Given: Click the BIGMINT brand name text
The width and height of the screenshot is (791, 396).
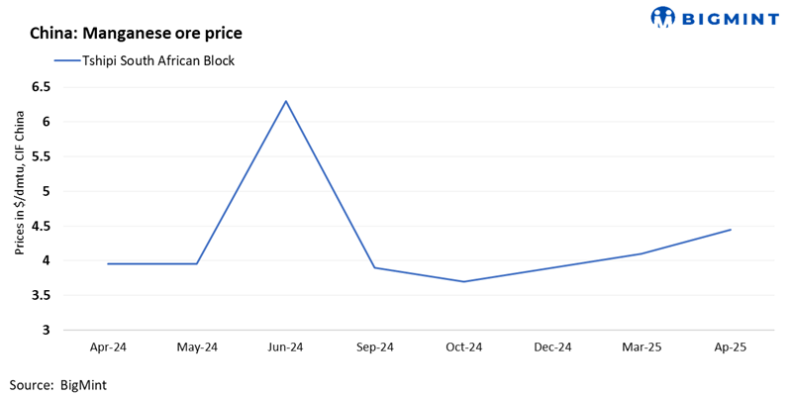Looking at the screenshot, I should click(x=727, y=17).
